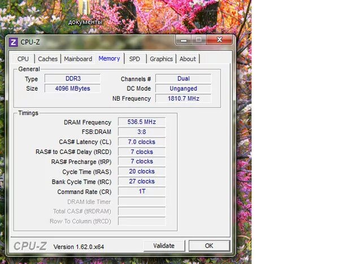Select the 27 clocks tRC value
The height and width of the screenshot is (264, 339).
tap(142, 181)
